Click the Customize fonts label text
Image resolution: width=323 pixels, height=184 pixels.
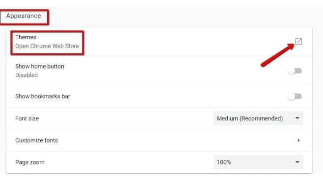36,140
